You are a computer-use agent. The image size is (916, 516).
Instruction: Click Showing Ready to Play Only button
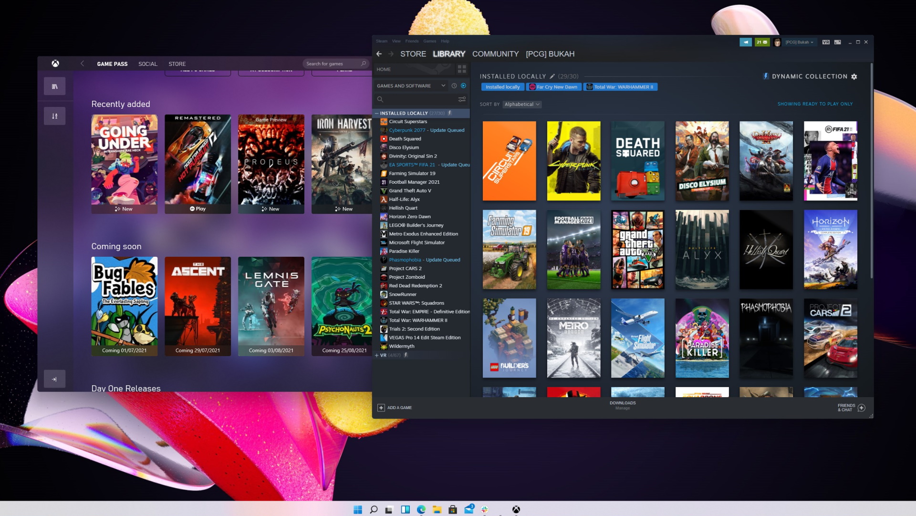point(815,104)
